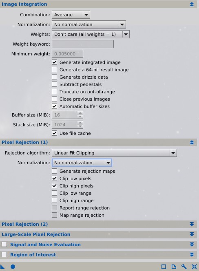This screenshot has width=199, height=271.
Task: Collapse the Image Integration section arrows
Action: pos(192,4)
